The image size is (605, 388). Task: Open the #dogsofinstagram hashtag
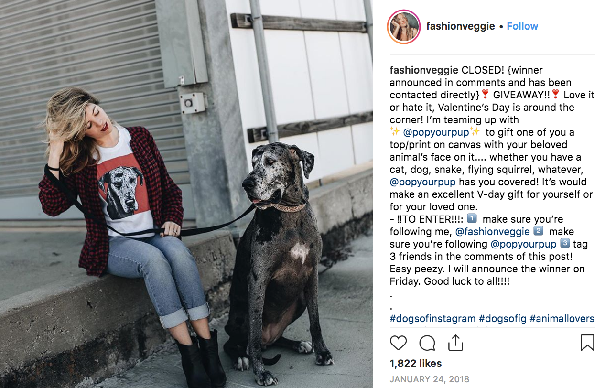(432, 319)
